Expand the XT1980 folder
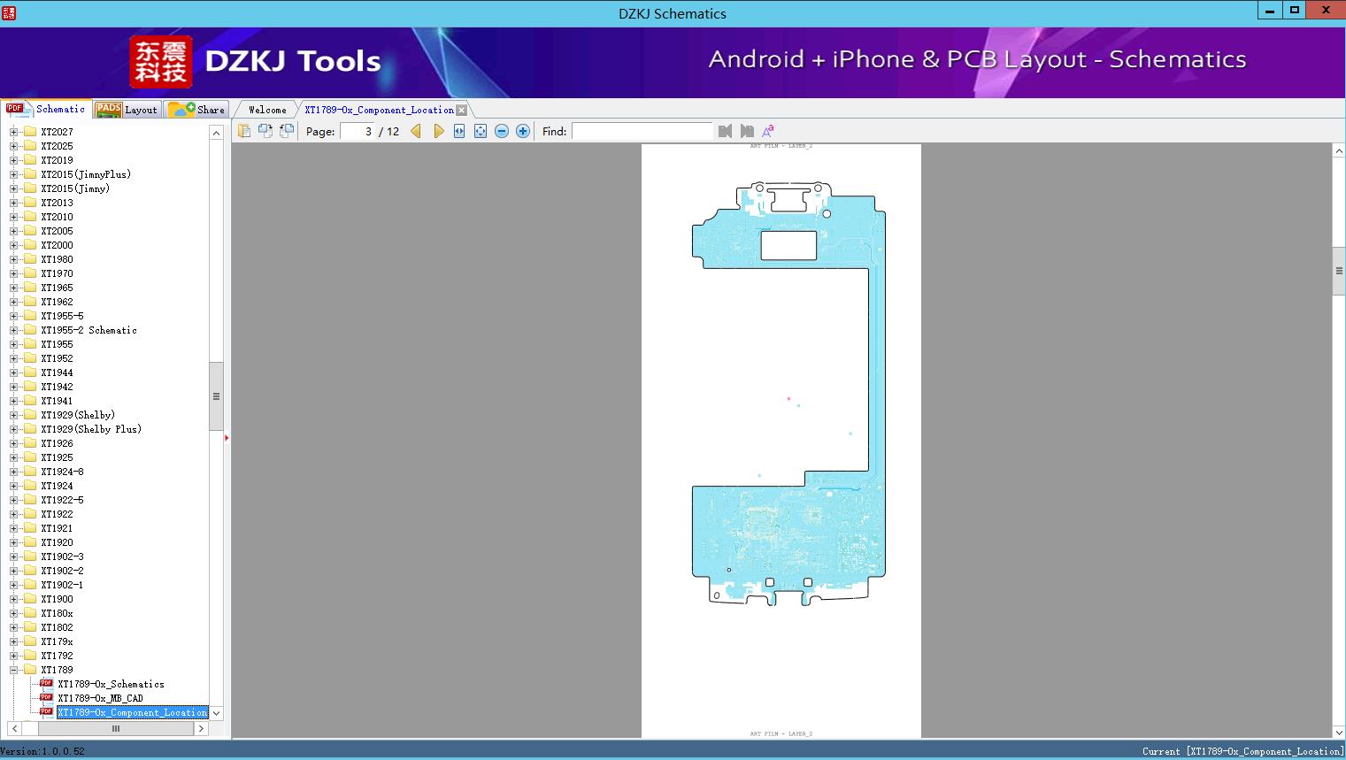The height and width of the screenshot is (760, 1346). pyautogui.click(x=13, y=259)
